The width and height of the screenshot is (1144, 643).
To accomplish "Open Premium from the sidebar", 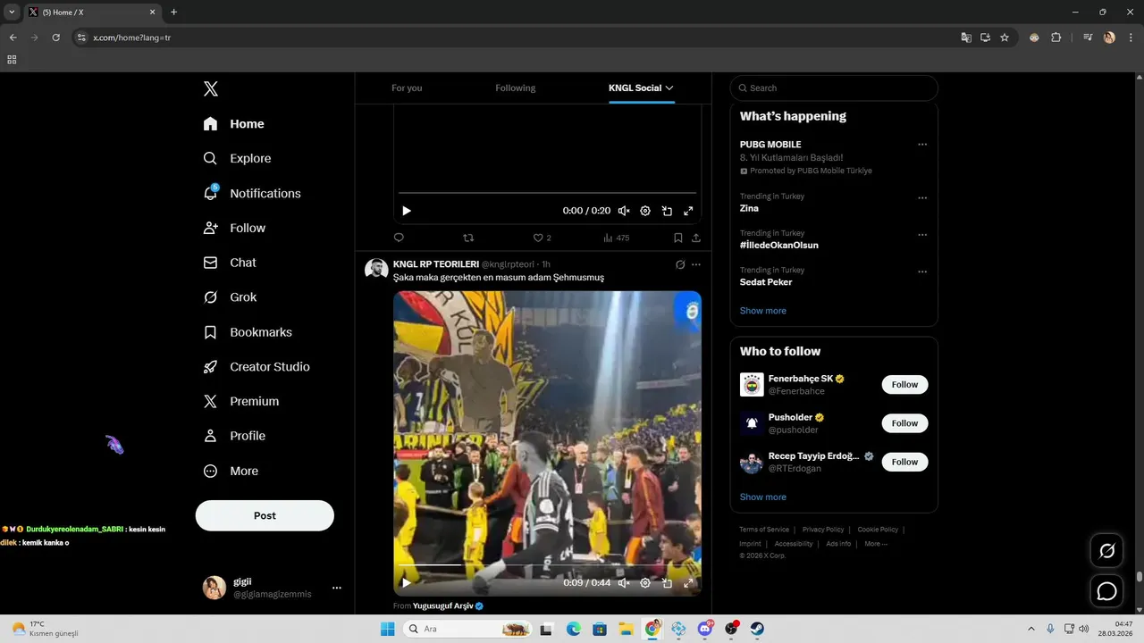I will [x=241, y=402].
